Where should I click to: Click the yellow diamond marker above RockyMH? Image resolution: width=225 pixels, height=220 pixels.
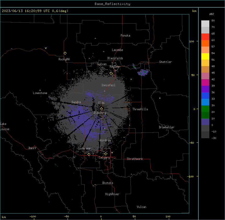(65, 53)
